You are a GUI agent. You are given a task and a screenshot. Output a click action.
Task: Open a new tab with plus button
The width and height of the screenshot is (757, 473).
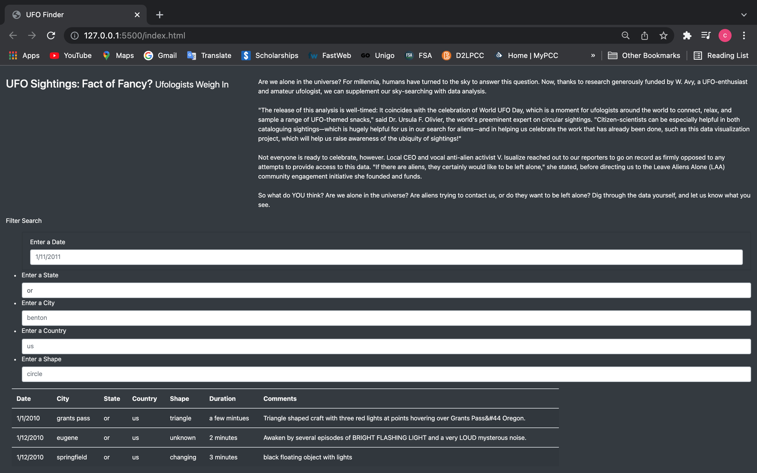click(x=160, y=15)
